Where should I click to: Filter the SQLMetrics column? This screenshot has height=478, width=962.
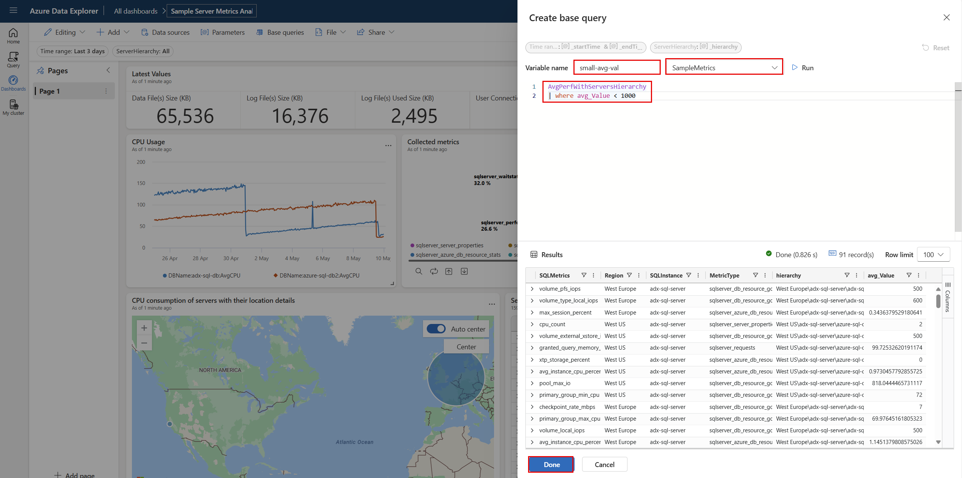(584, 275)
